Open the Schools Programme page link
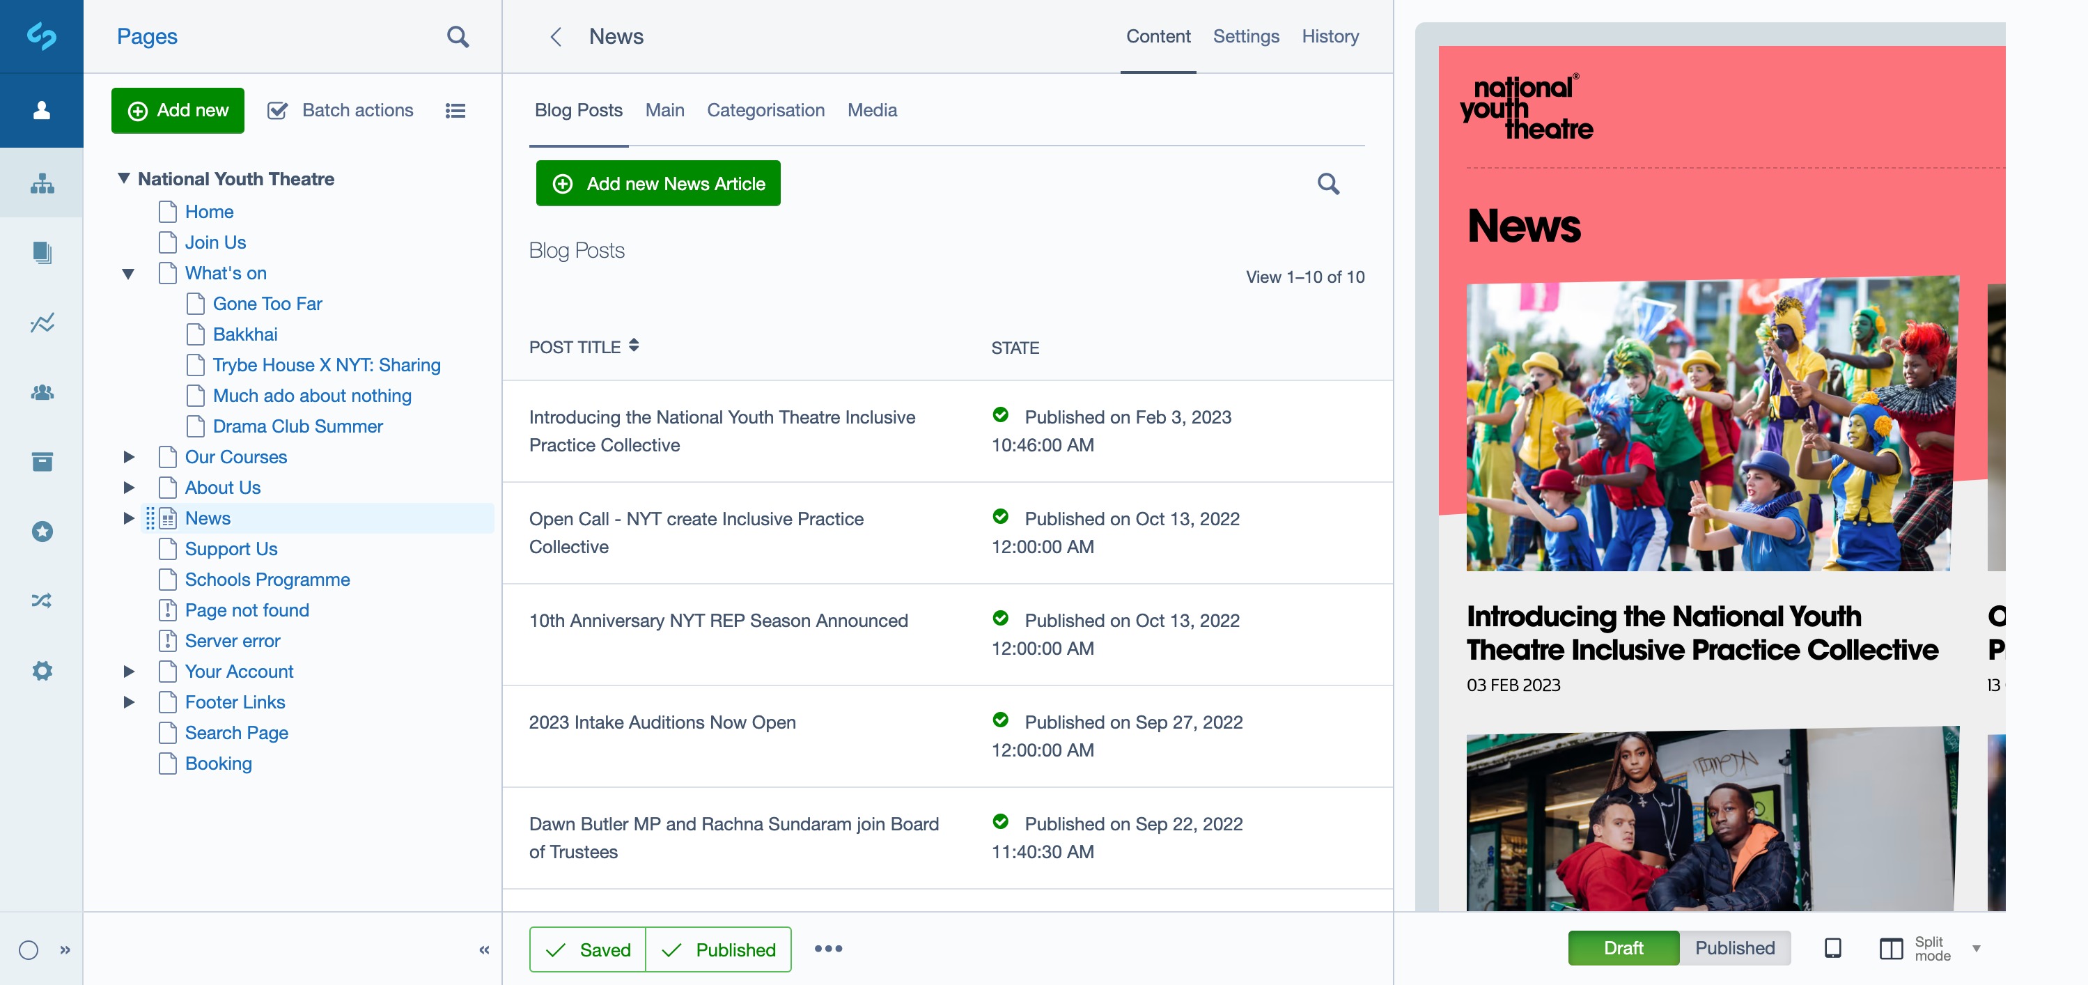This screenshot has width=2088, height=985. 267,580
